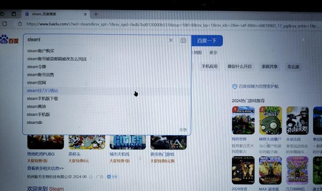322x191 pixels.
Task: Open 绝地吃鸡PUBG link
Action: click(41, 154)
